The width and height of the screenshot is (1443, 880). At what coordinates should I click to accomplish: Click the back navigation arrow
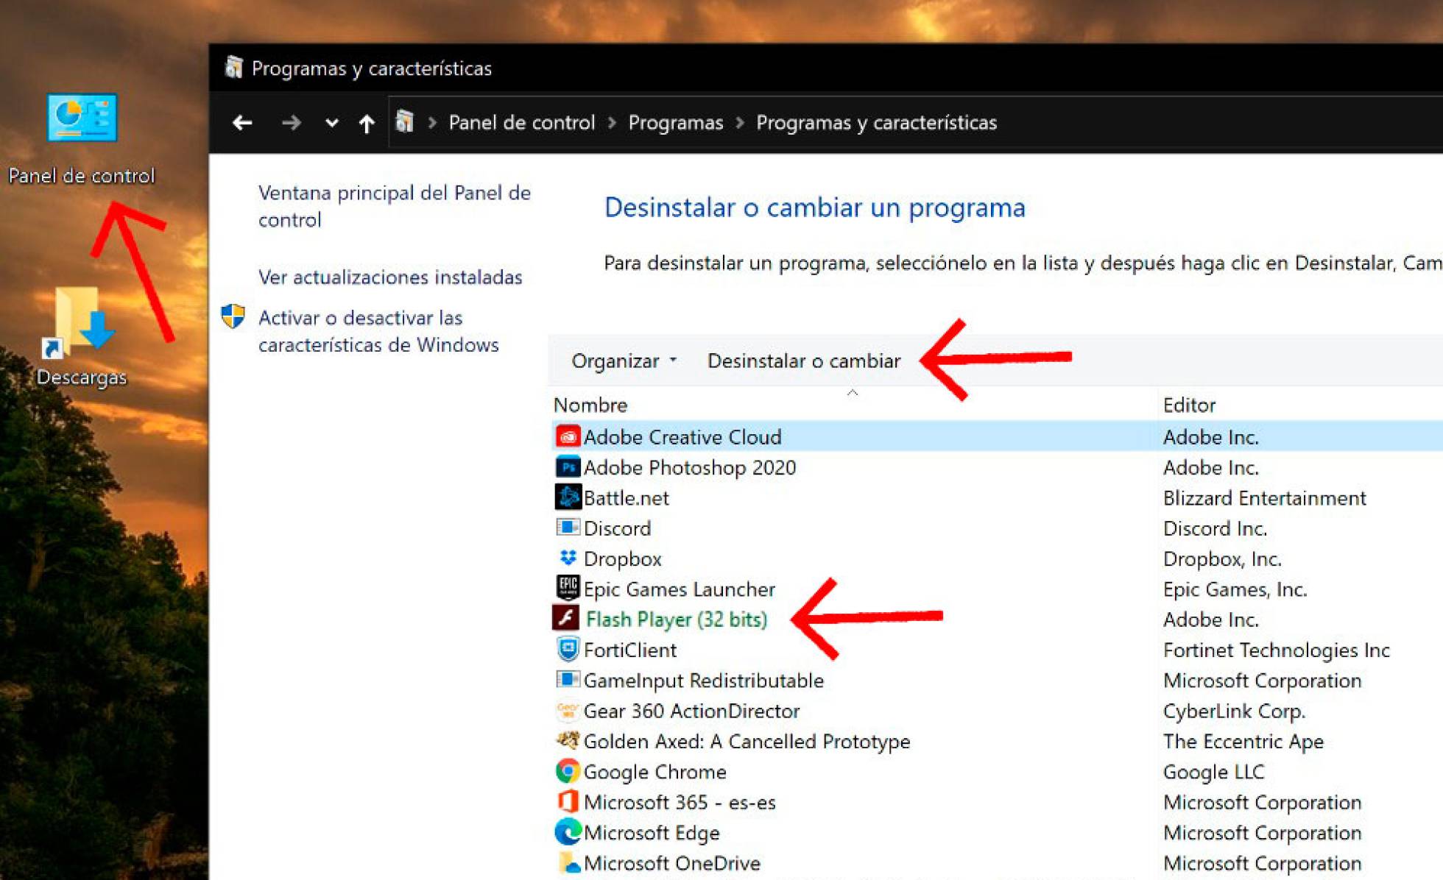(242, 123)
